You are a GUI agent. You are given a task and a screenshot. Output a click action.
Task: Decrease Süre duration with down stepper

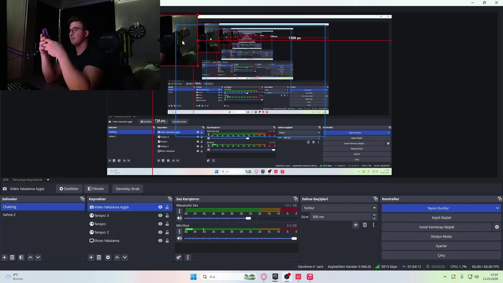click(374, 219)
